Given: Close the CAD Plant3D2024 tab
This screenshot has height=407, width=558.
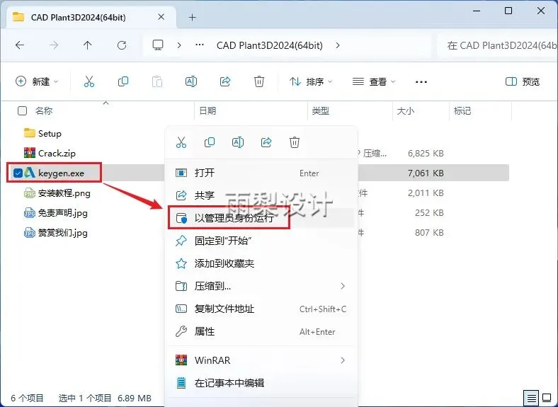Looking at the screenshot, I should coord(161,17).
